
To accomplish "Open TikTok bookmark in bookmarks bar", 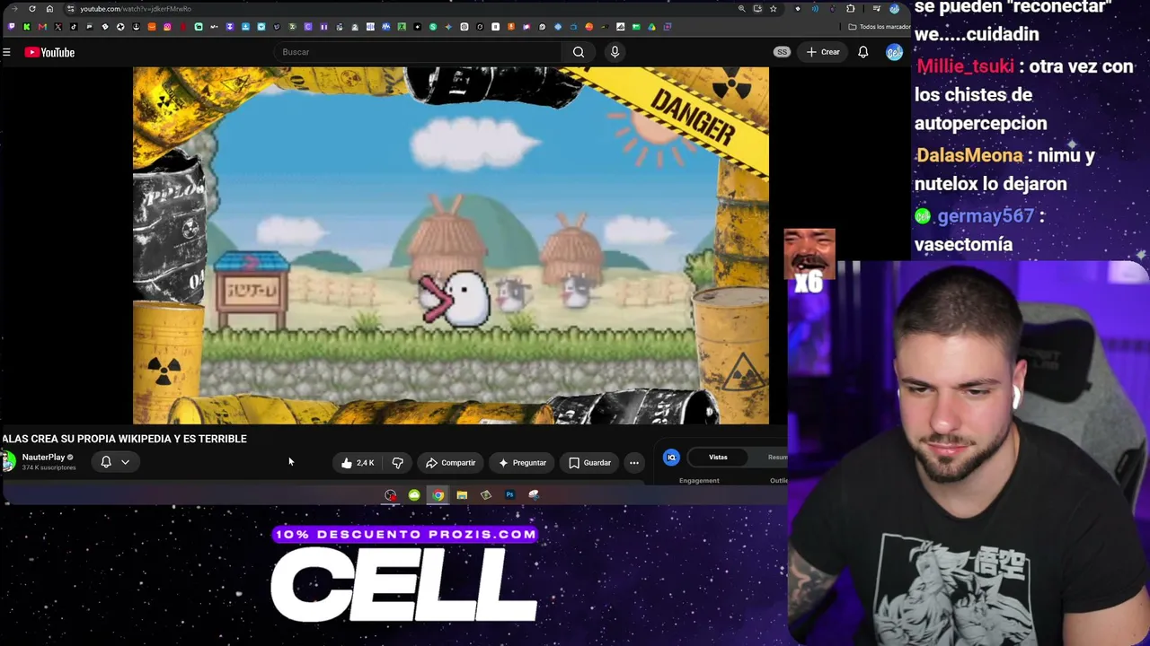I will pos(74,27).
